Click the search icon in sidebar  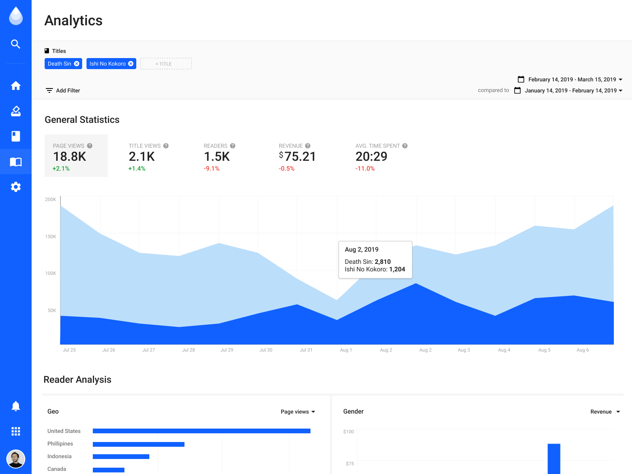coord(16,44)
